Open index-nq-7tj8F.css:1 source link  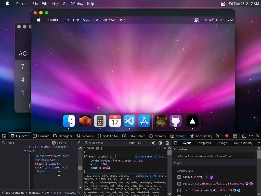151,176
